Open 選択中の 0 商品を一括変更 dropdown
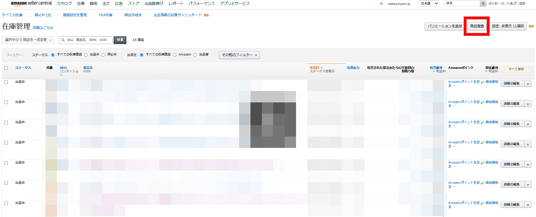Viewport: 536px width, 217px height. 28,40
